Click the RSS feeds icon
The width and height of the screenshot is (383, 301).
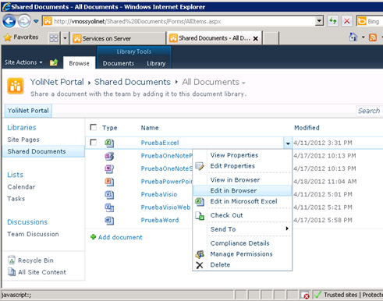[373, 37]
